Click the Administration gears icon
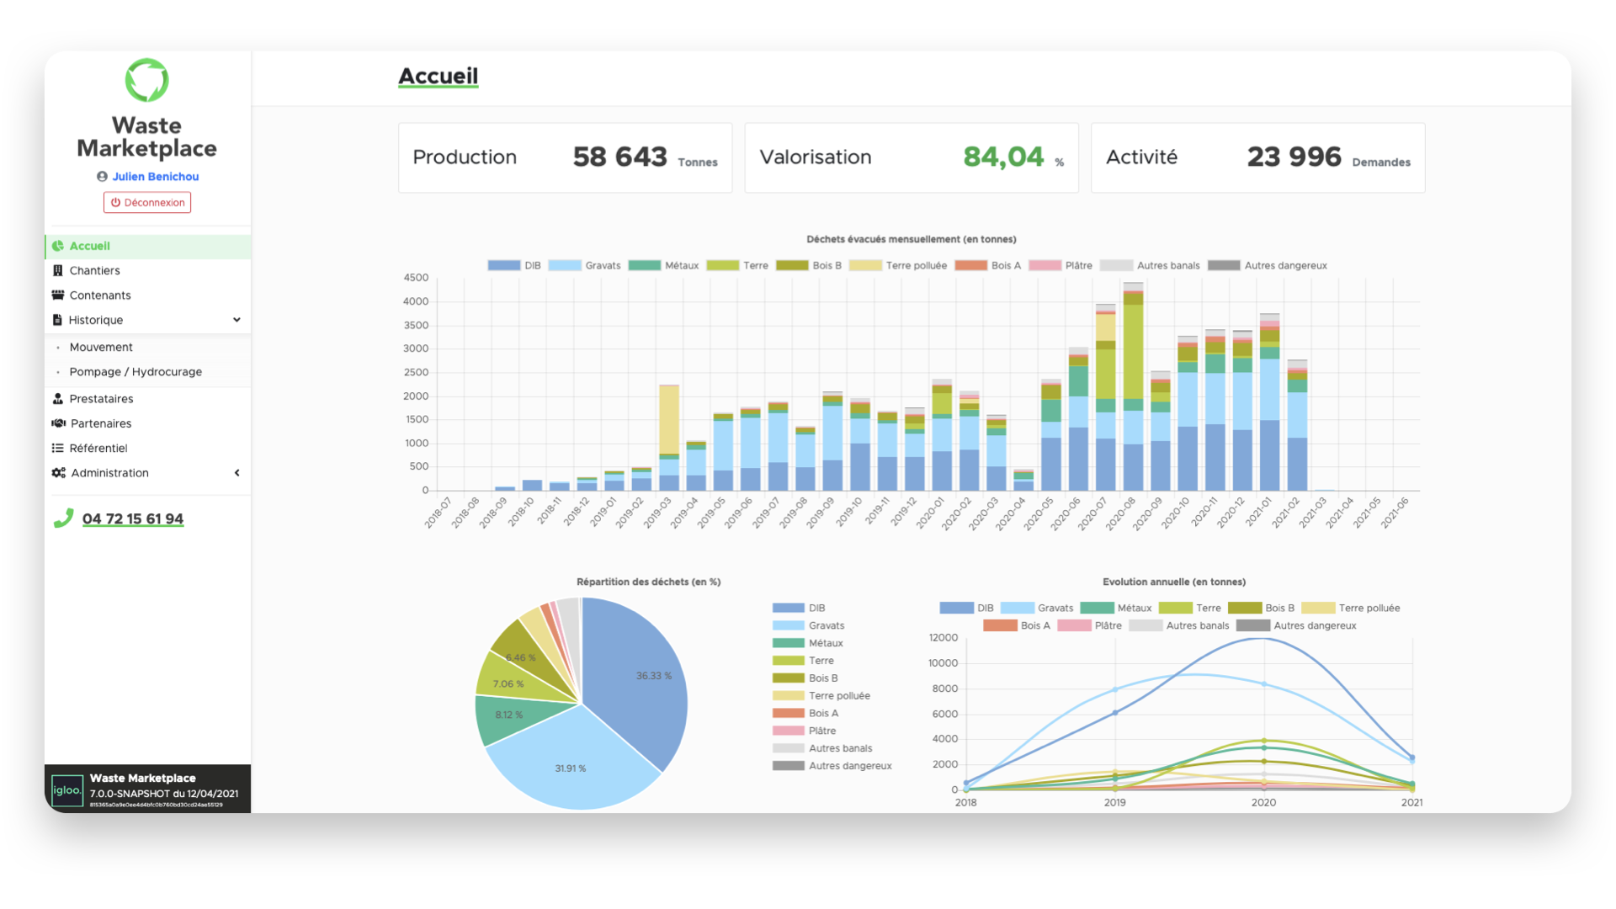The height and width of the screenshot is (909, 1616). pos(58,473)
